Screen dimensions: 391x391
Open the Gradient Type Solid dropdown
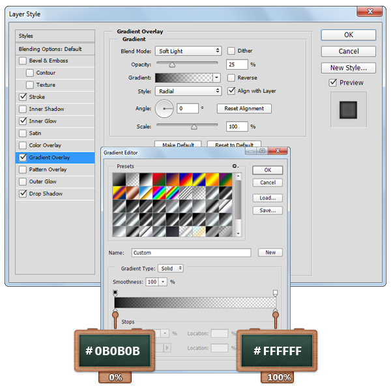pos(171,268)
